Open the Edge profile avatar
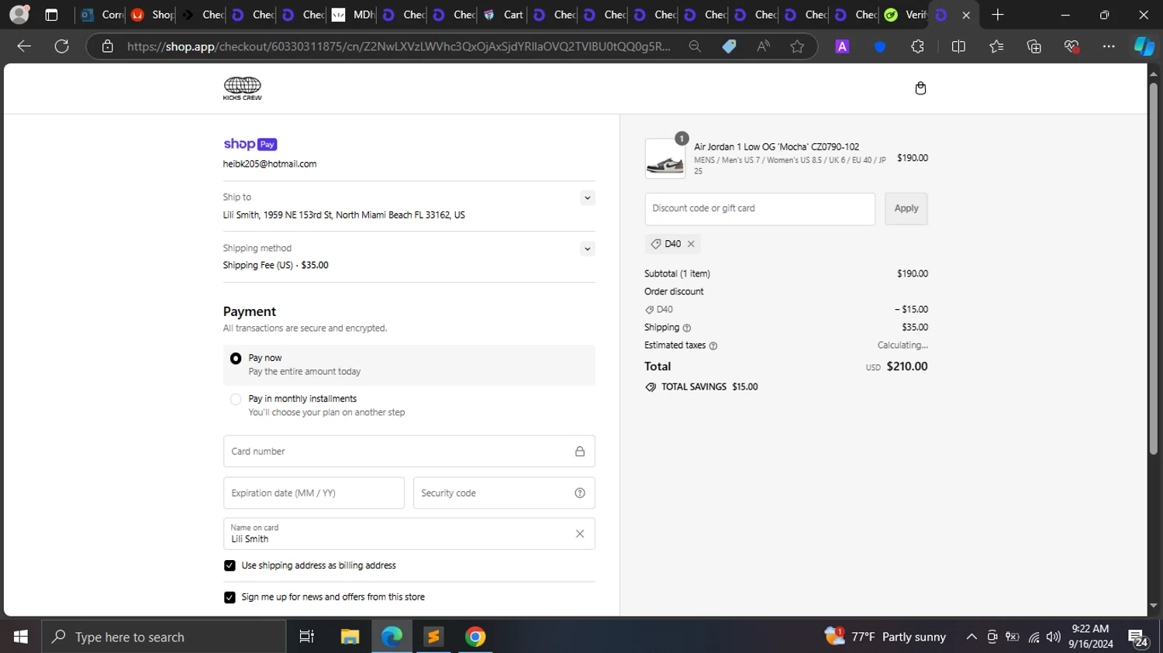The width and height of the screenshot is (1163, 653). (x=19, y=15)
